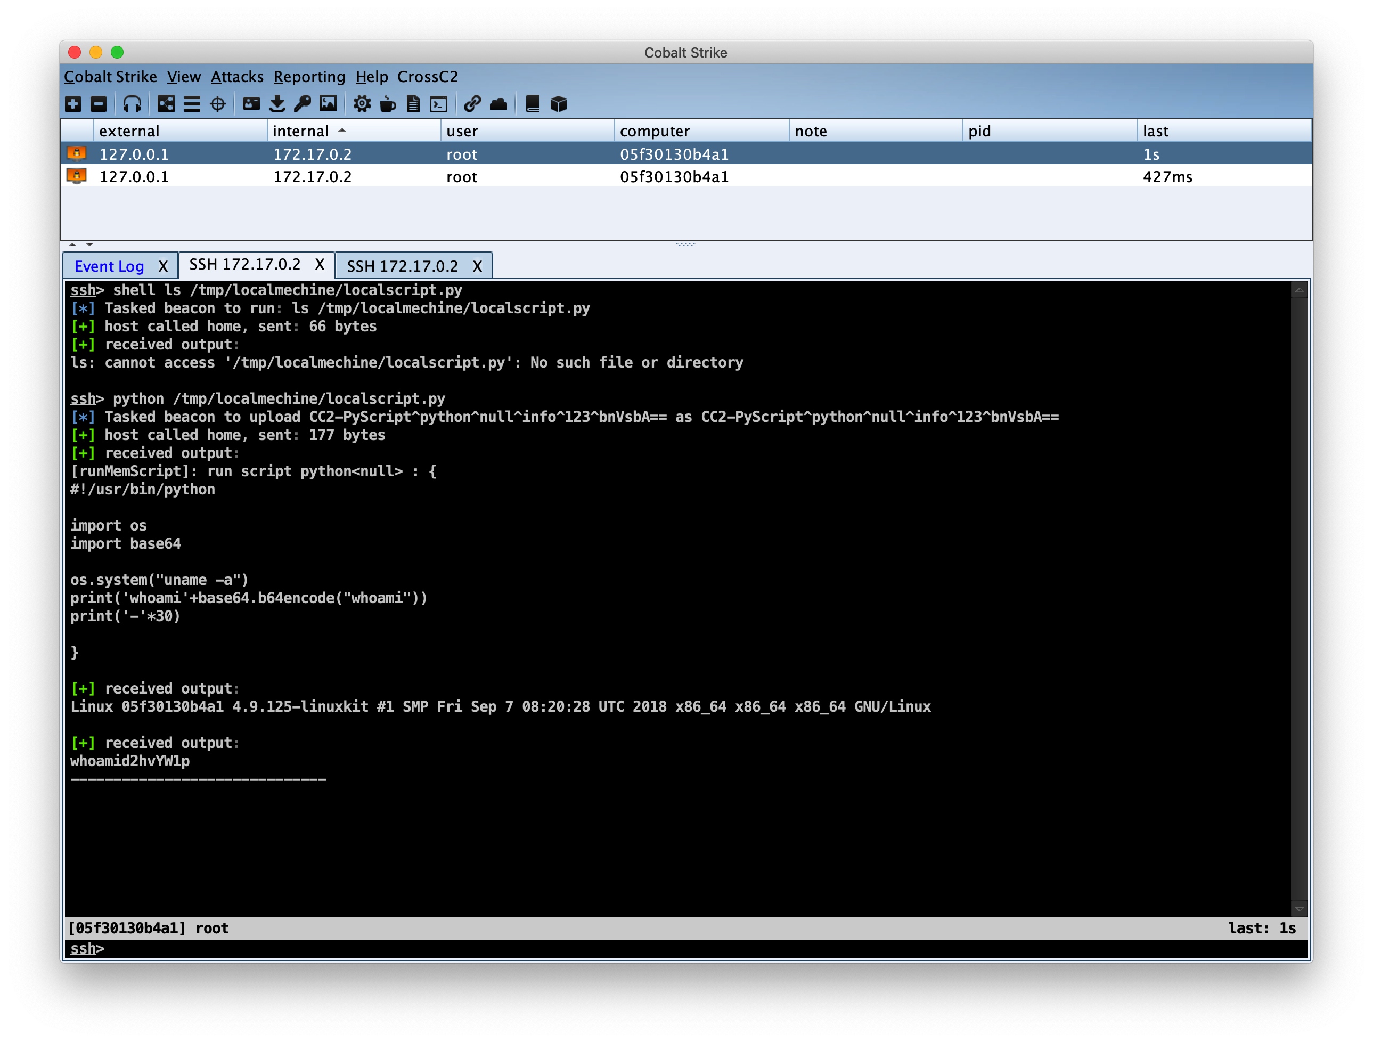Collapse top panel using divider arrow
This screenshot has height=1042, width=1373.
72,245
